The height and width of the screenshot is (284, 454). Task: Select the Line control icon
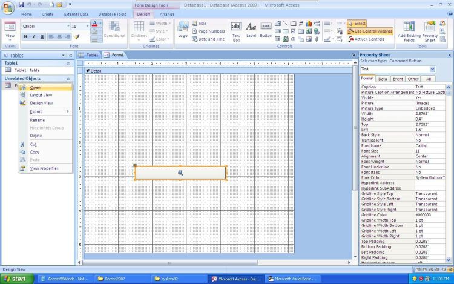pos(286,24)
